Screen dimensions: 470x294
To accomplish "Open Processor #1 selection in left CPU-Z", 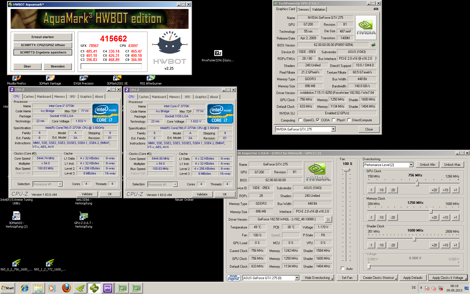I will (48, 184).
